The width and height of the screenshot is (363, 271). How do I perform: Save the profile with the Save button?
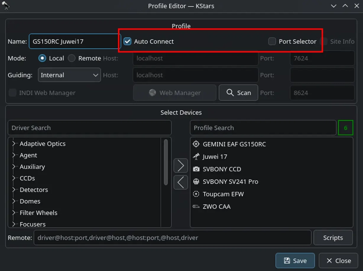295,260
